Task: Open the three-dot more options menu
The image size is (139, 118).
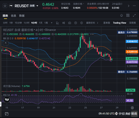Action: click(x=134, y=6)
